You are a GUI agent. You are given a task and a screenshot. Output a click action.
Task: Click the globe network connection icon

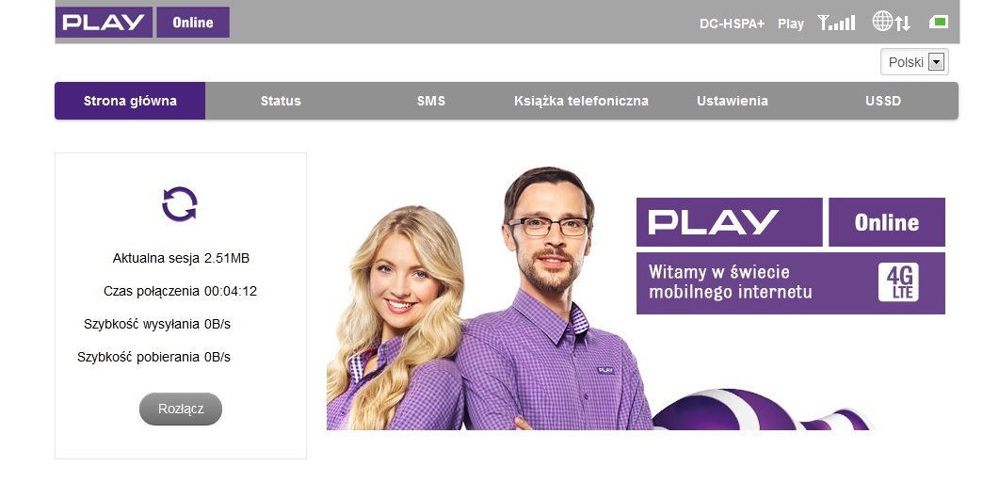click(x=882, y=22)
